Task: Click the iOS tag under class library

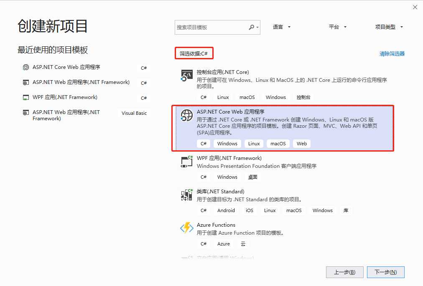Action: pyautogui.click(x=249, y=210)
